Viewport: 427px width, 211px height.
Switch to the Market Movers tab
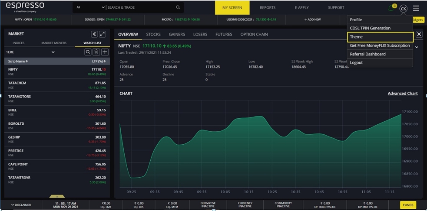pos(54,43)
